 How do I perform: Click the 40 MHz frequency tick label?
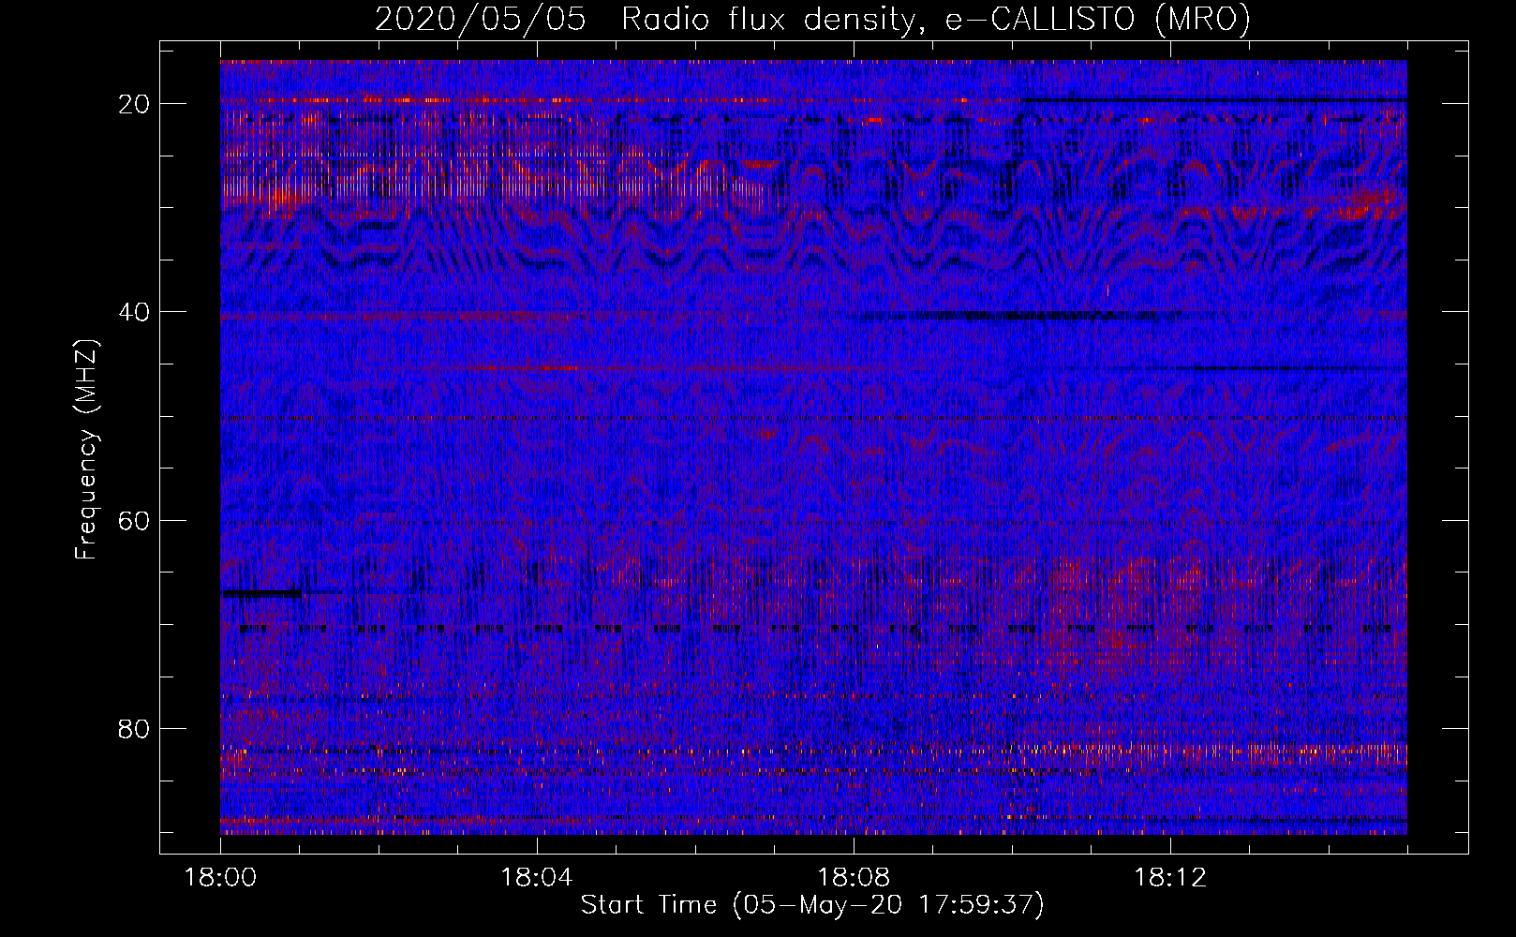coord(134,312)
